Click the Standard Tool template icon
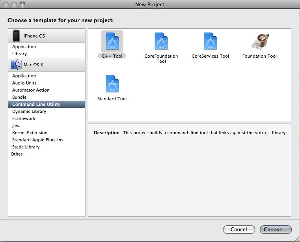Image resolution: width=300 pixels, height=242 pixels. coord(112,84)
